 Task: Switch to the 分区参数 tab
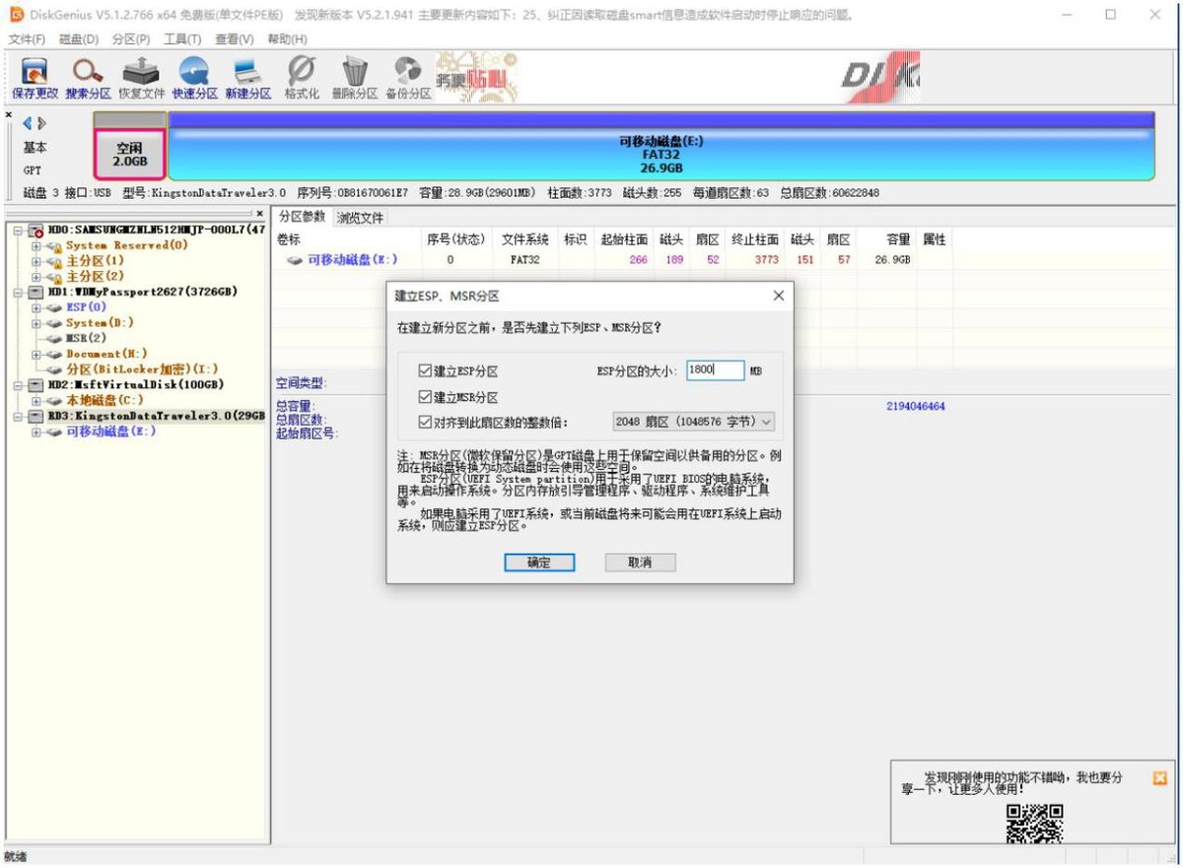(x=302, y=217)
